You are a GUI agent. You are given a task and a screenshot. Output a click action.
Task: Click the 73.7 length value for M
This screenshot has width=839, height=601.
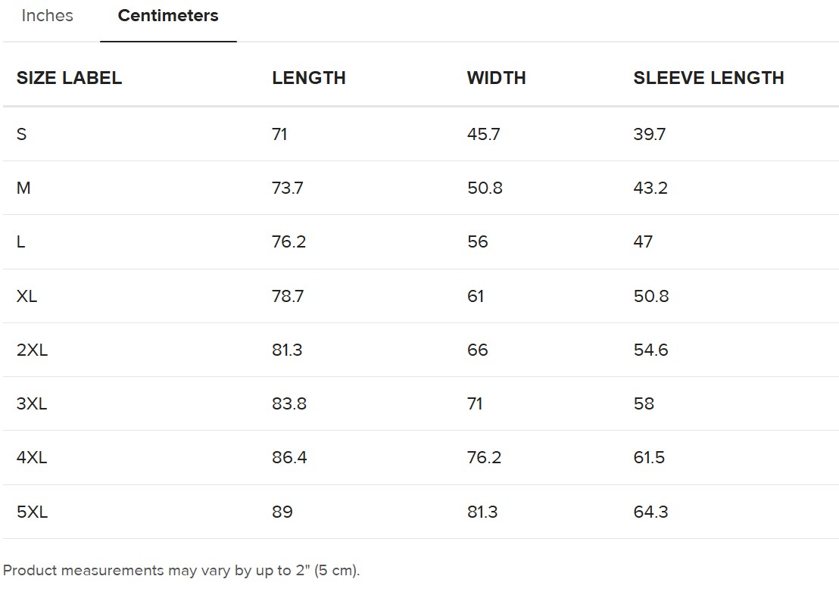(288, 188)
